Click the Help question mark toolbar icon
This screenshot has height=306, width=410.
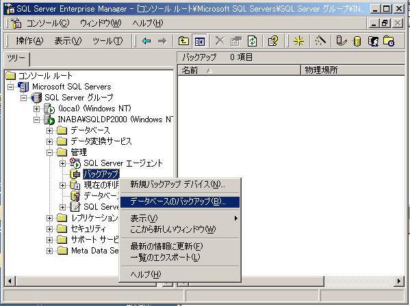coord(273,41)
